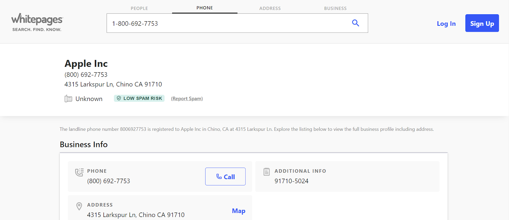Select the Phone search tab
Image resolution: width=509 pixels, height=220 pixels.
point(205,8)
